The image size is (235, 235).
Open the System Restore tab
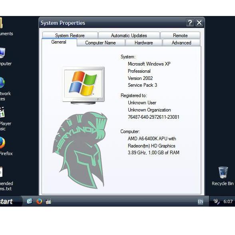[70, 35]
